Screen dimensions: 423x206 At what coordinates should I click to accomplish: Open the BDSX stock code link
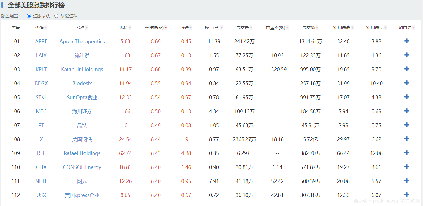click(x=41, y=83)
